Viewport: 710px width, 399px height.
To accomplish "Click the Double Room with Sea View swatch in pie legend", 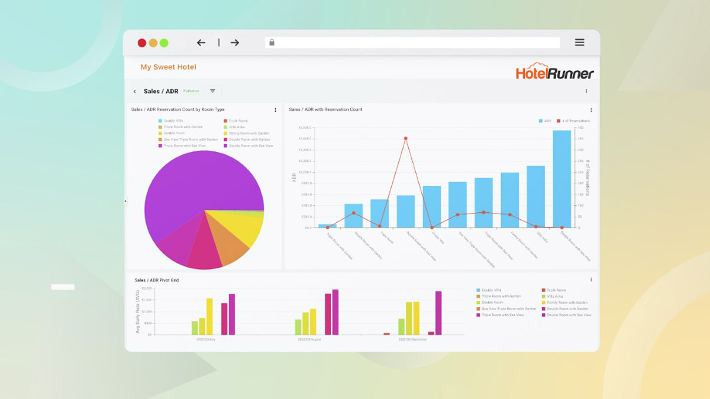I will [x=225, y=145].
